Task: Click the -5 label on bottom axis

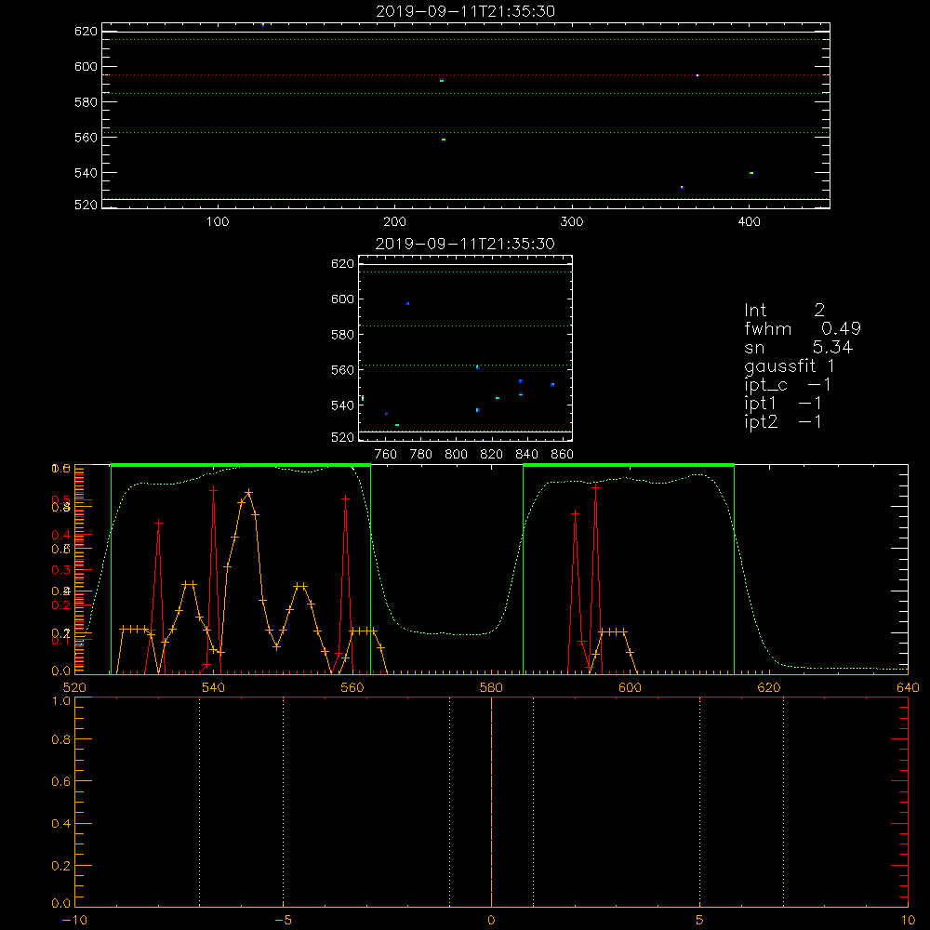Action: [283, 920]
